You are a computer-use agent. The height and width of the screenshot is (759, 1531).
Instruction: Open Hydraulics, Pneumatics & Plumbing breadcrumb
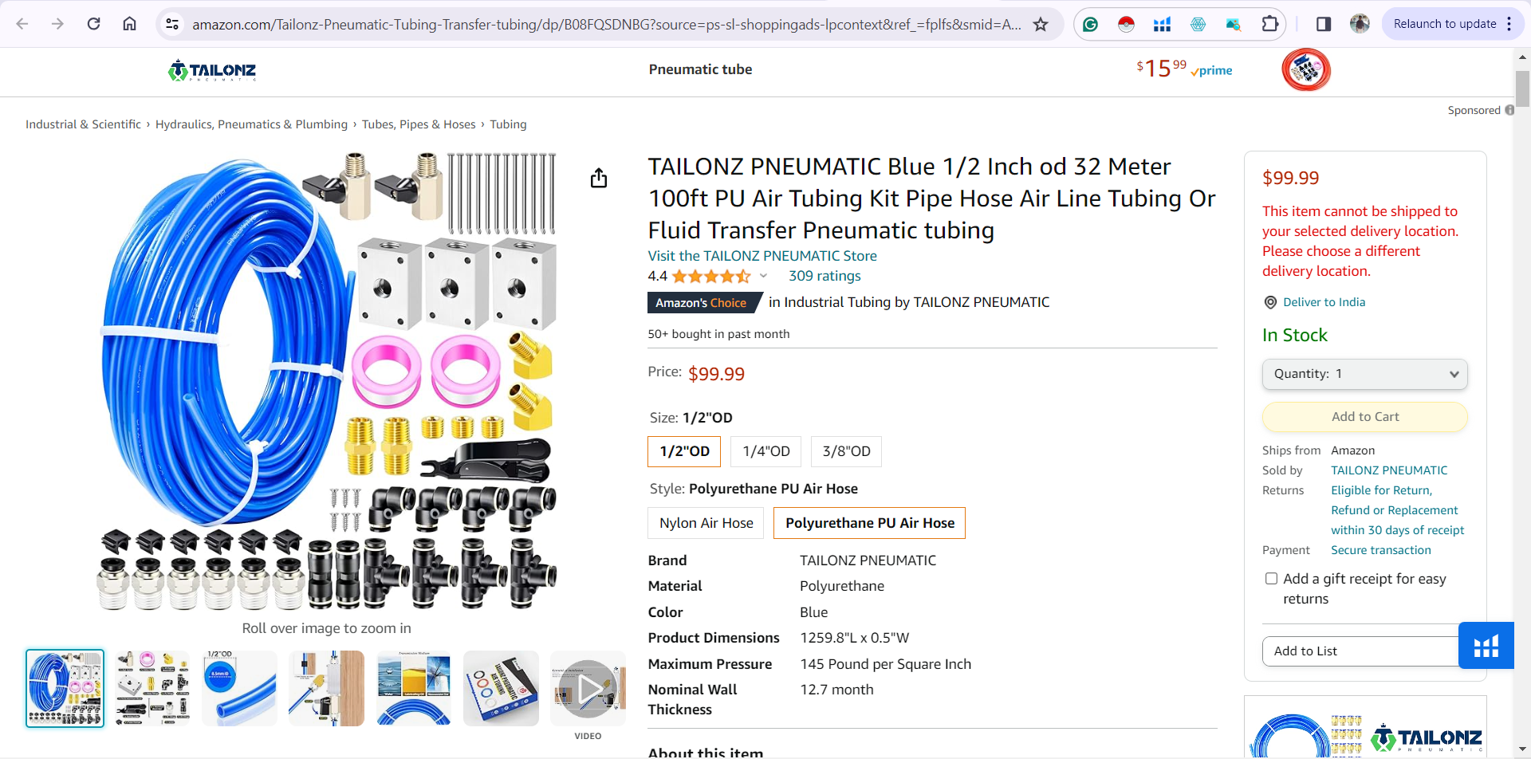tap(250, 124)
